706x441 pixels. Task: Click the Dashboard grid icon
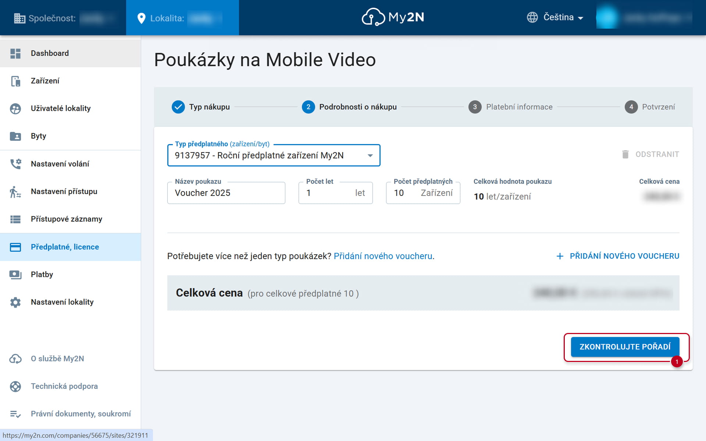pos(15,53)
